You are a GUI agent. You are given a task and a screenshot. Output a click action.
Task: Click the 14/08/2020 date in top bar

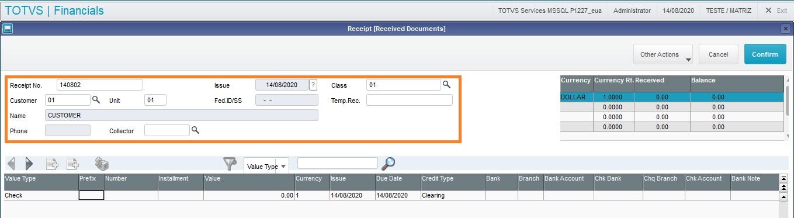click(678, 11)
